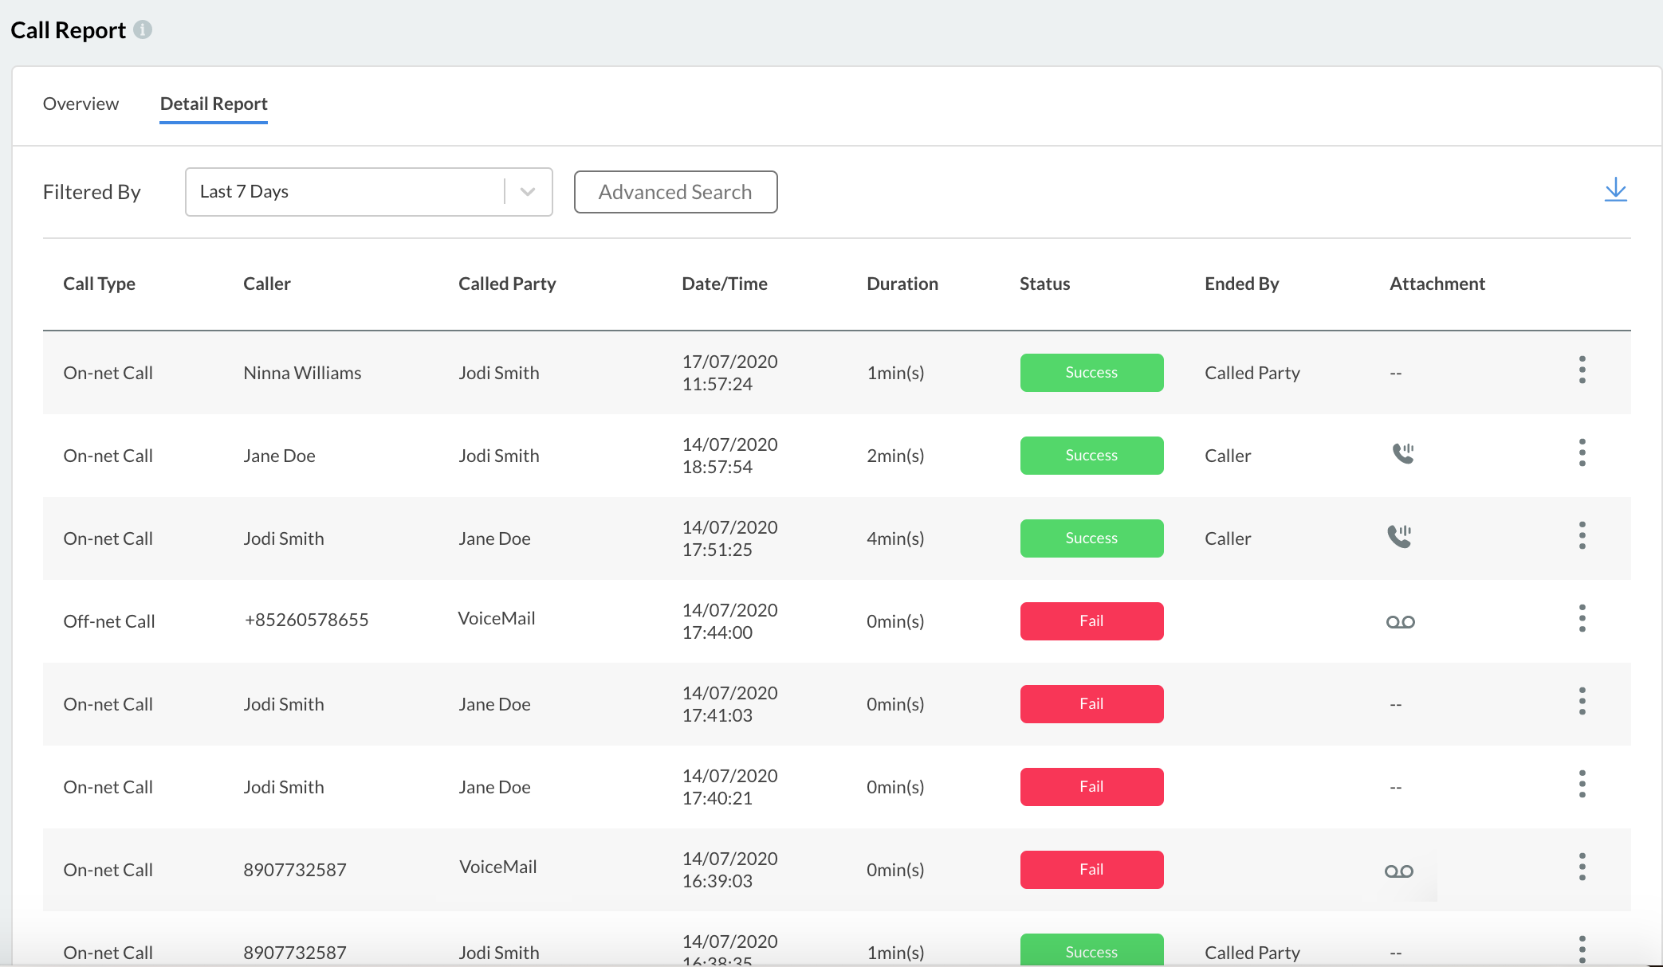The width and height of the screenshot is (1663, 967).
Task: Open more options for the 17:41:03 call
Action: tap(1582, 701)
